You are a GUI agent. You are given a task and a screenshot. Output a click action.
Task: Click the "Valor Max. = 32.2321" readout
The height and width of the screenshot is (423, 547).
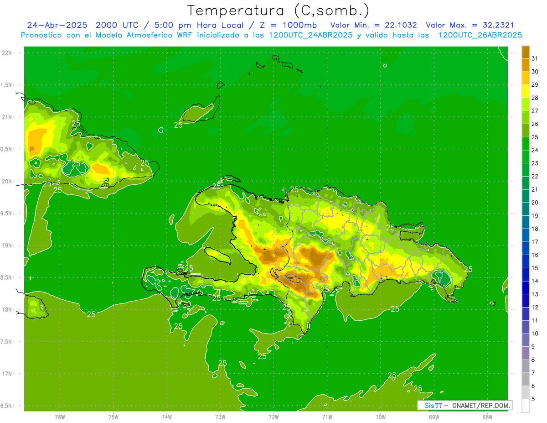[470, 25]
